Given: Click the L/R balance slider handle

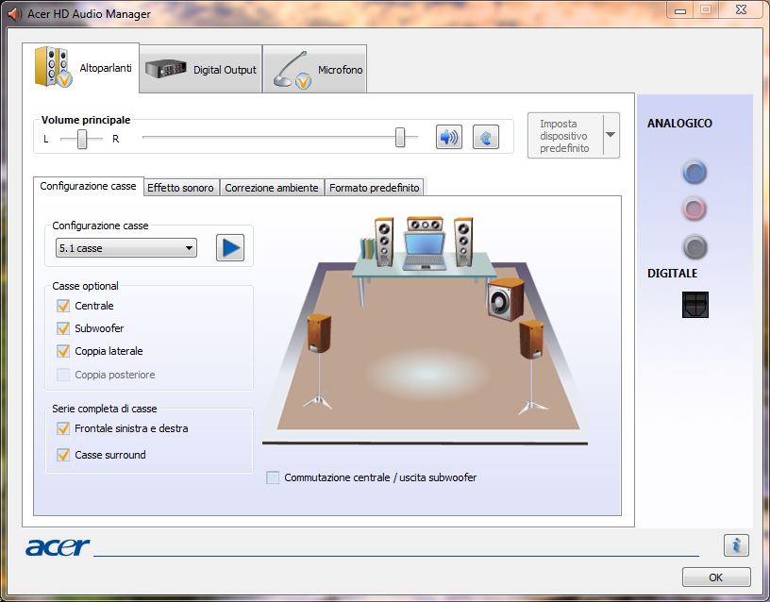Looking at the screenshot, I should click(x=82, y=139).
